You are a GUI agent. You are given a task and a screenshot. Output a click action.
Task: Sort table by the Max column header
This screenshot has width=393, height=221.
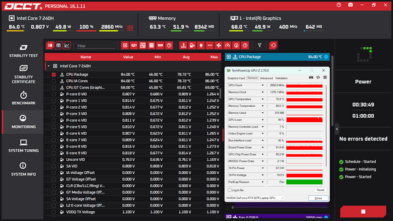tap(214, 57)
